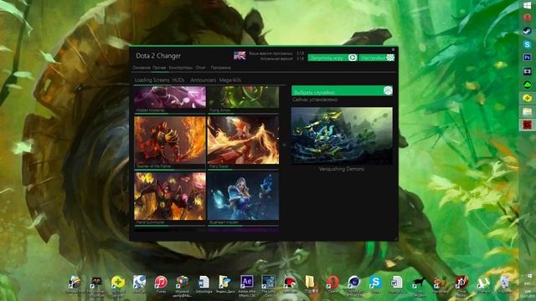
Task: Open the iTunes desktop shortcut
Action: pyautogui.click(x=161, y=284)
